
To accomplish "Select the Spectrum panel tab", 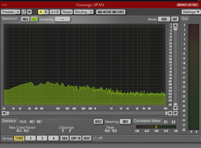I will pos(10,18).
